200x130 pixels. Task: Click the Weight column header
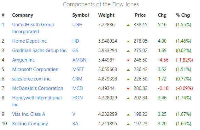[106, 15]
